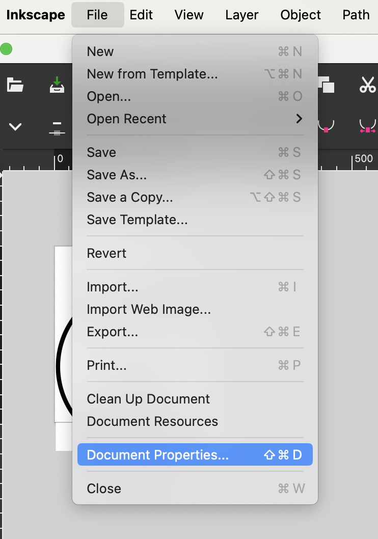
Task: Select Clean Up Document
Action: coord(195,399)
